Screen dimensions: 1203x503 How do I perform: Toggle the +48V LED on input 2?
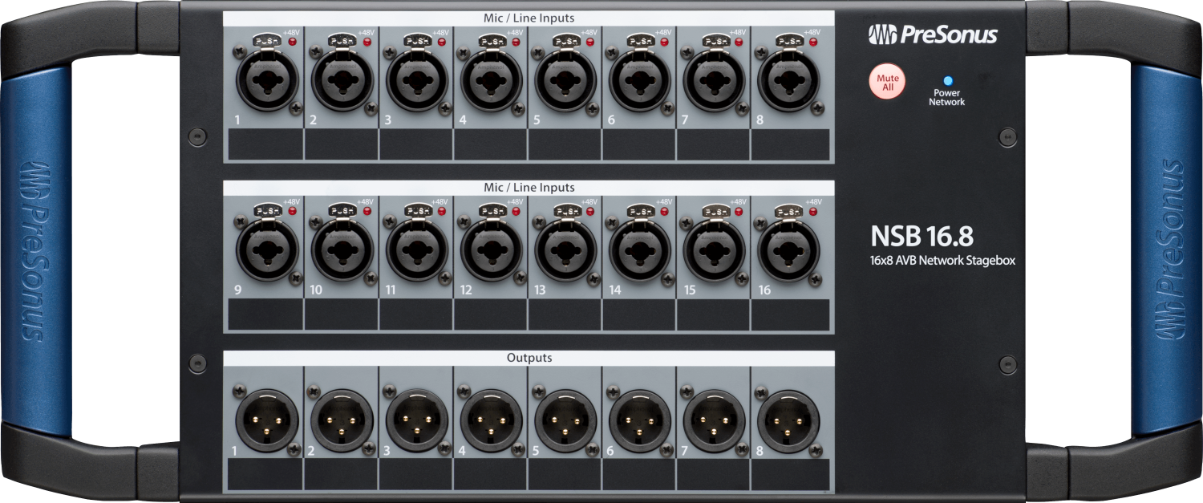[367, 41]
